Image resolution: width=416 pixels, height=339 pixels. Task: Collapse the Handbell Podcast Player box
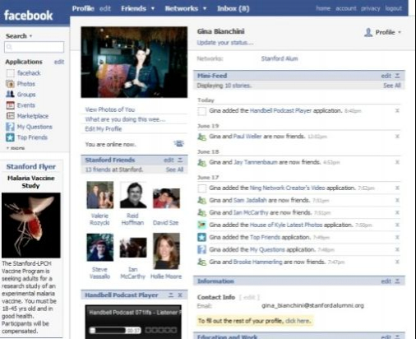pos(171,295)
